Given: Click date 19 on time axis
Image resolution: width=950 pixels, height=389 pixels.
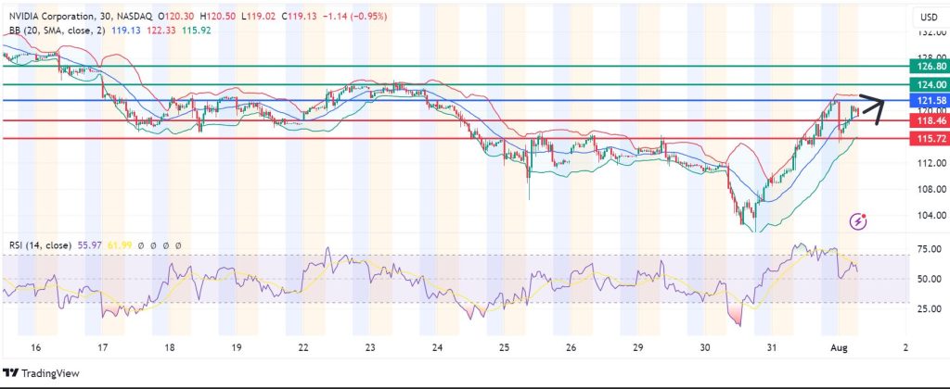Looking at the screenshot, I should click(237, 348).
